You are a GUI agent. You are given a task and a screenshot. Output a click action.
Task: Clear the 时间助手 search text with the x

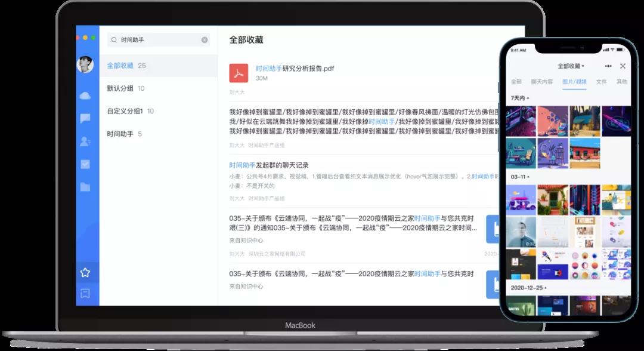tap(205, 40)
